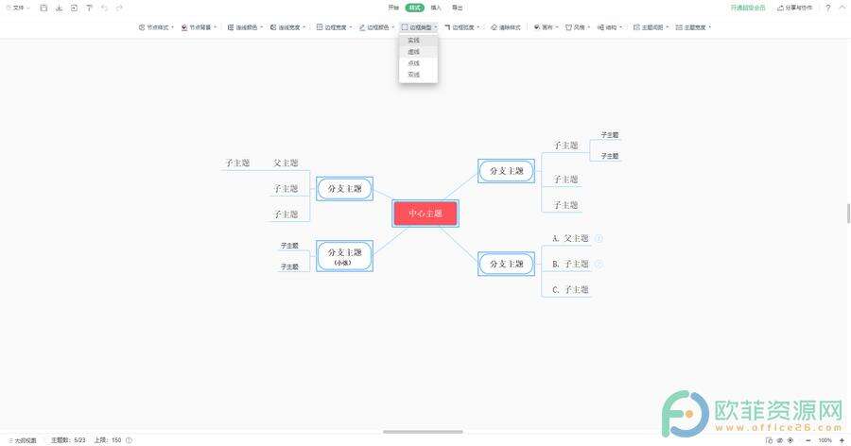Click the vertical scrollbar handle on the right
Image resolution: width=851 pixels, height=446 pixels.
point(848,214)
